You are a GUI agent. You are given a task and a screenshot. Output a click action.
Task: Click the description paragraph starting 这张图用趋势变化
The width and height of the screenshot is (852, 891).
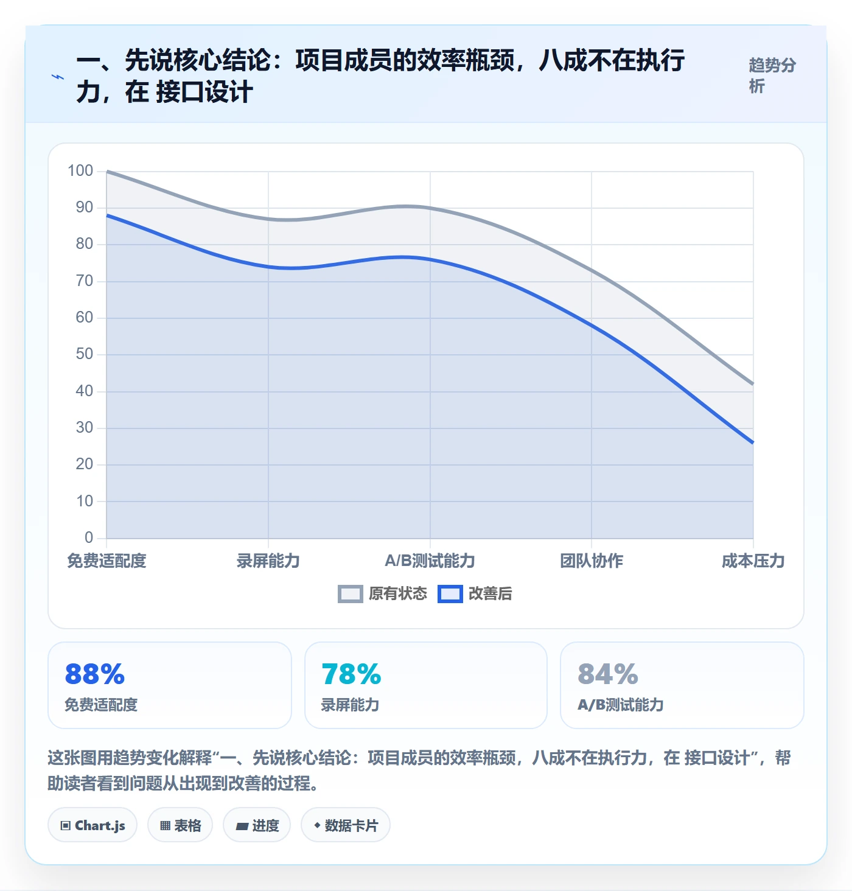419,770
